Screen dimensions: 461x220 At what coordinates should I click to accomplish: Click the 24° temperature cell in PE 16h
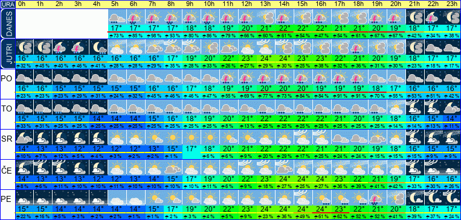tap(322, 209)
